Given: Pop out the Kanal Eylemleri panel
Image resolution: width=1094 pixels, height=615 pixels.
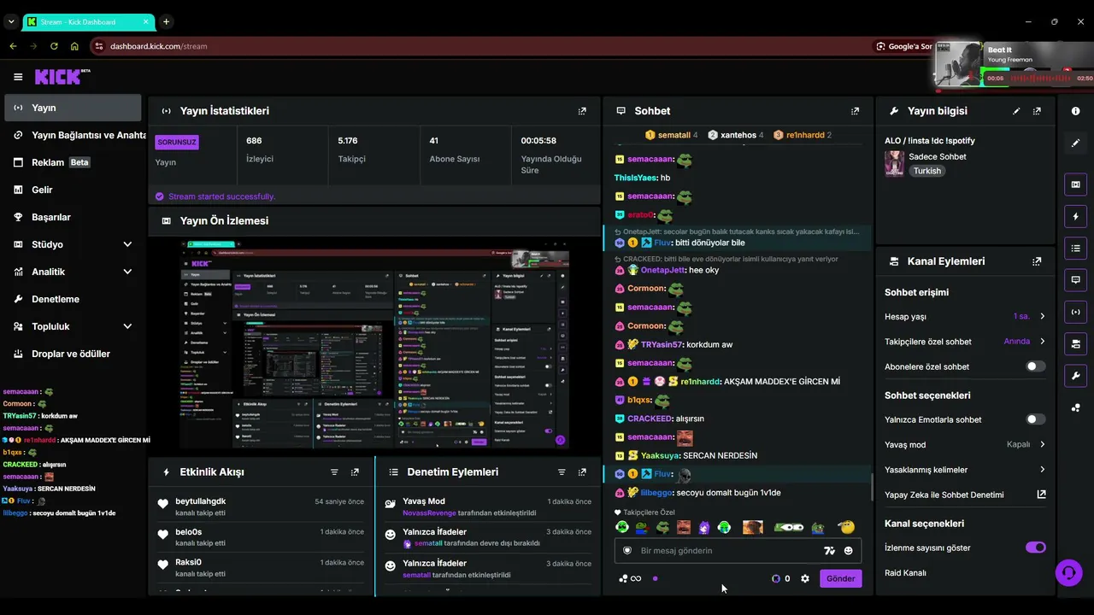Looking at the screenshot, I should pyautogui.click(x=1037, y=261).
